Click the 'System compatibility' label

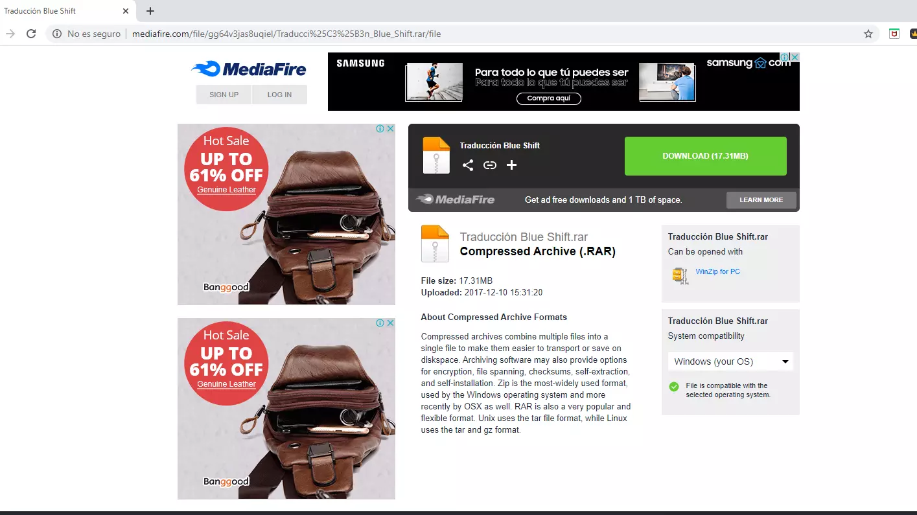[706, 336]
